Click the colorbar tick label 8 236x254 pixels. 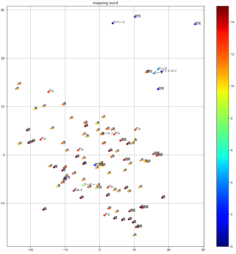click(232, 118)
